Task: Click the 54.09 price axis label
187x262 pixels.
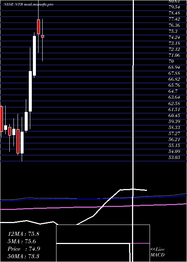Action: [175, 152]
